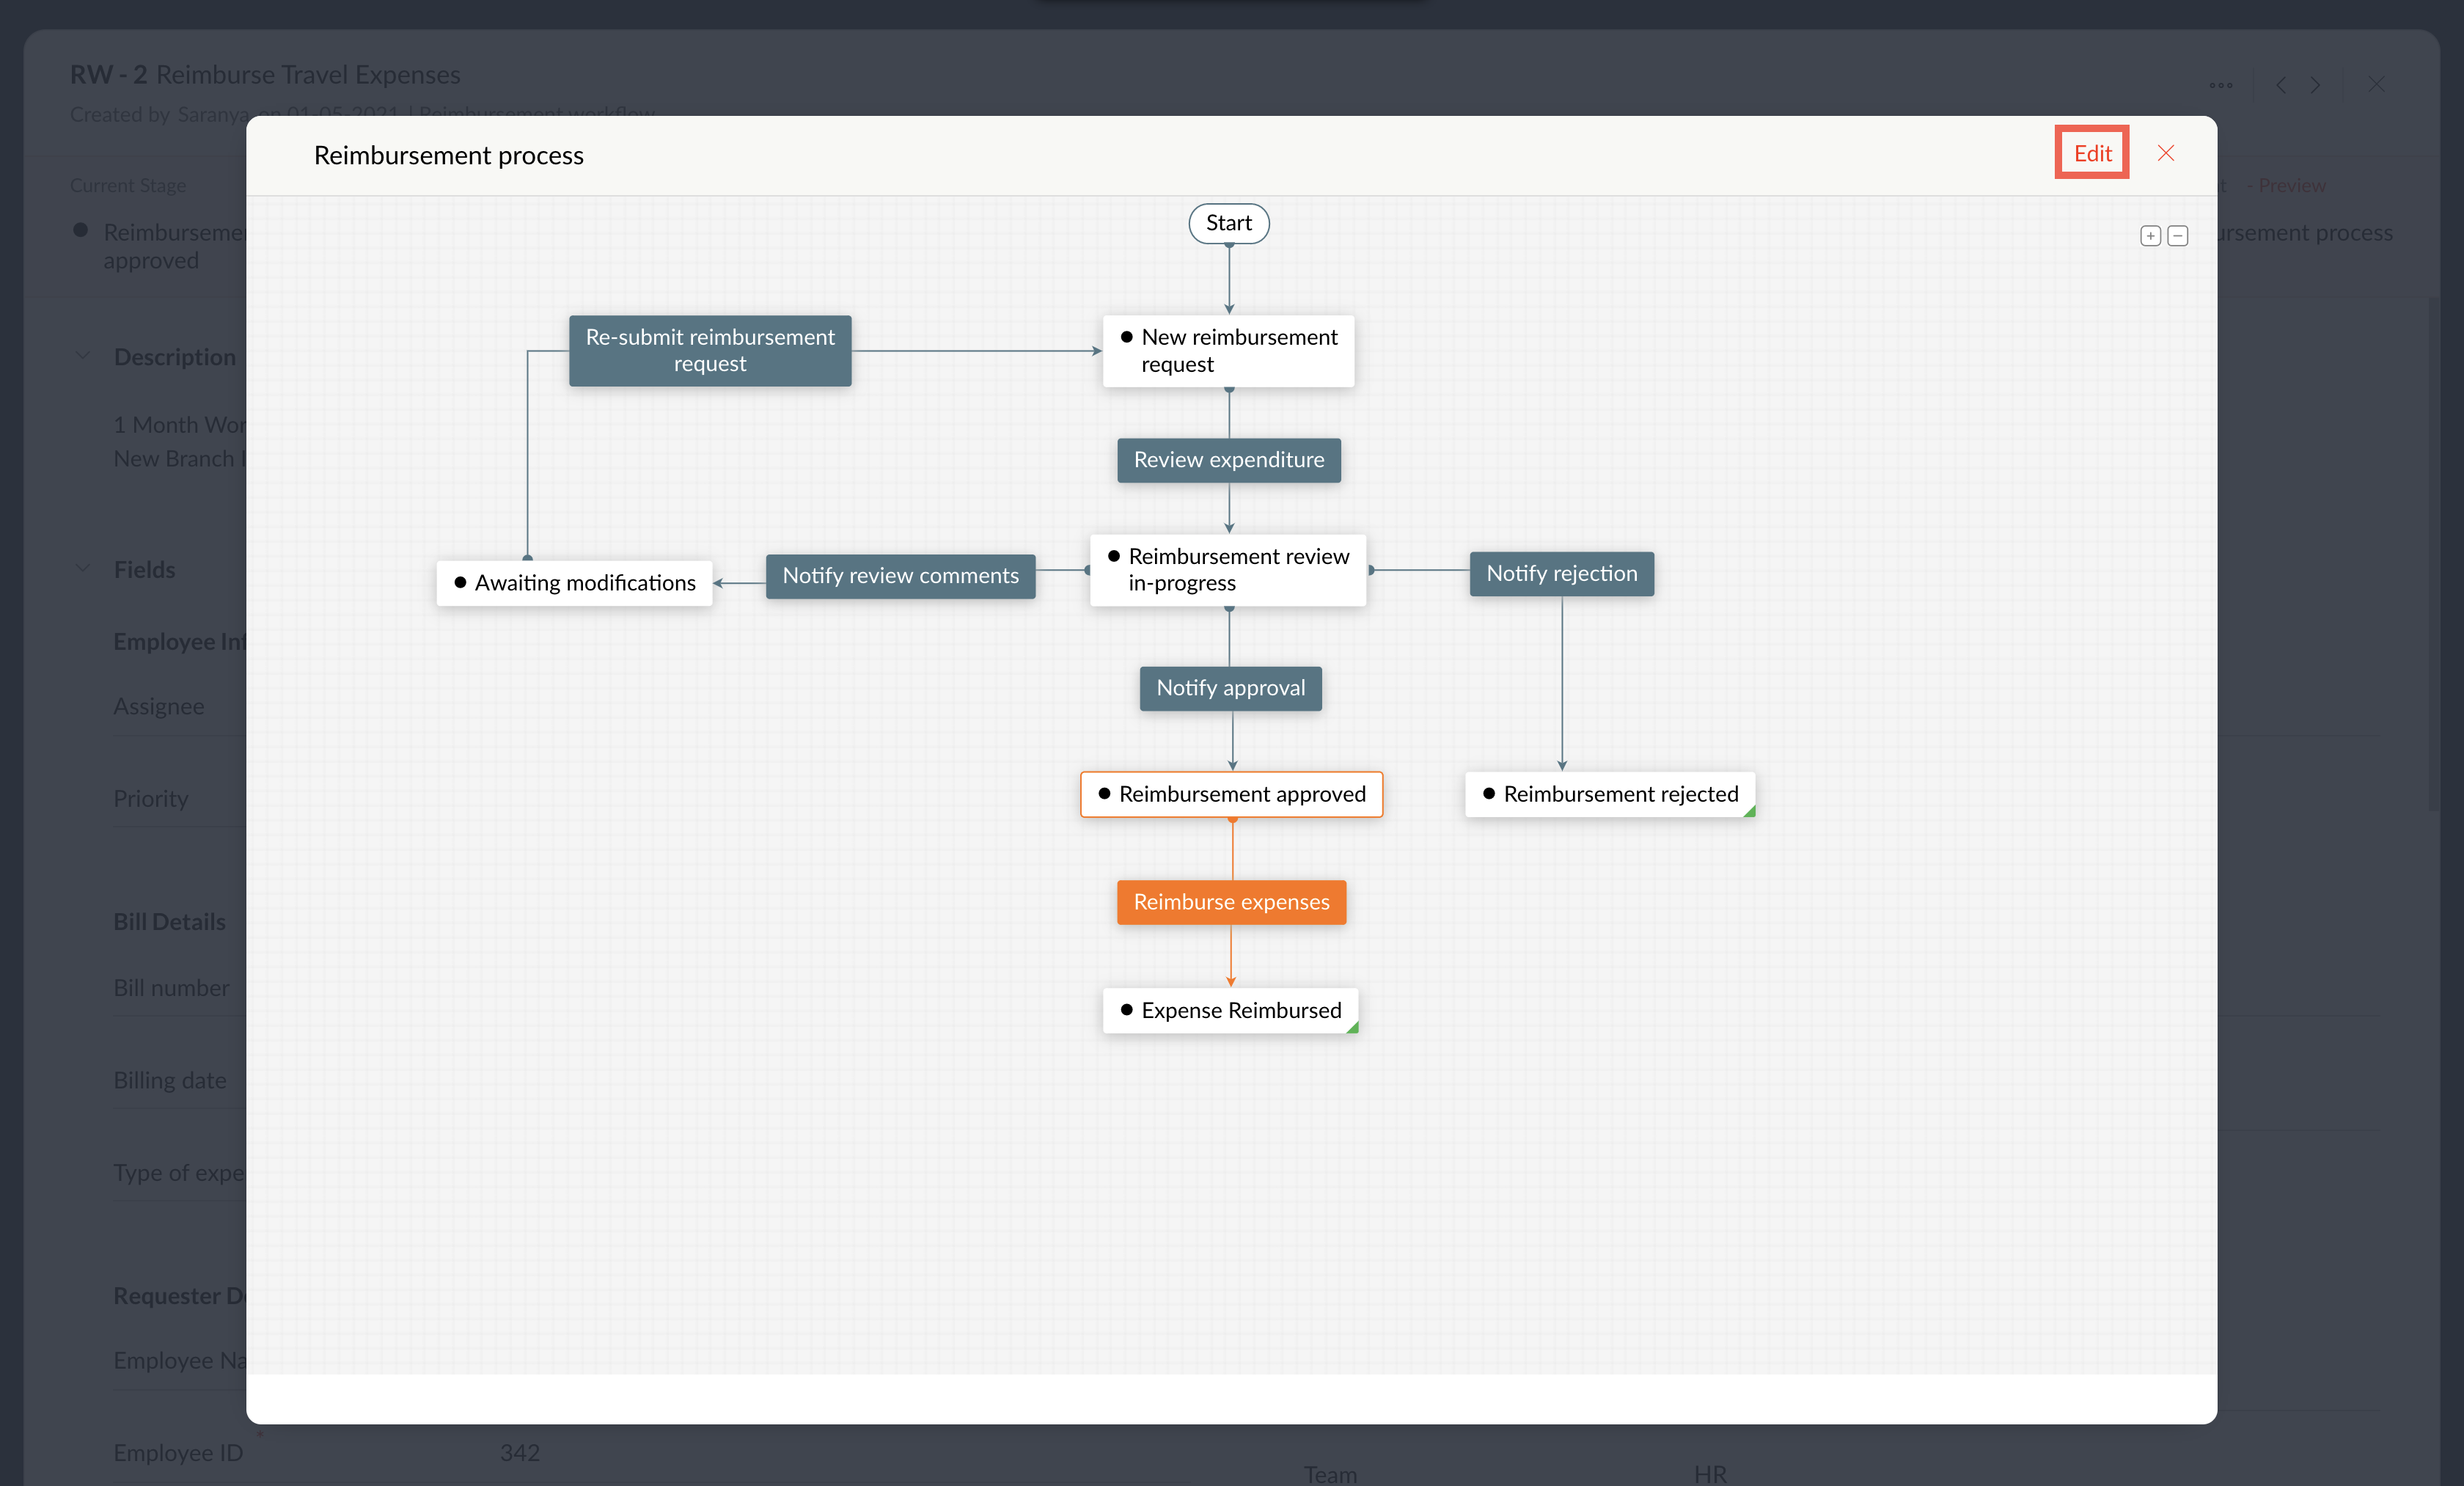The height and width of the screenshot is (1486, 2464).
Task: Select the Reimbursement approved stage
Action: pos(1231,794)
